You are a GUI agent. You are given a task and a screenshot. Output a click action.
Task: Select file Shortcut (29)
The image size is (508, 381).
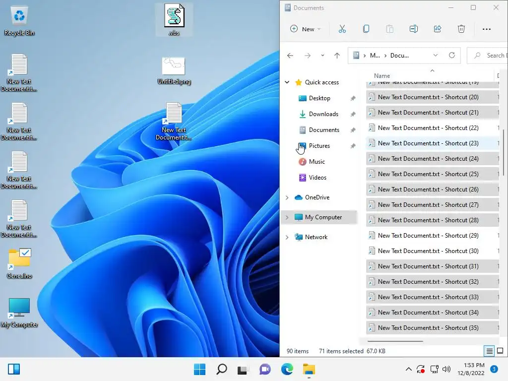coord(432,236)
